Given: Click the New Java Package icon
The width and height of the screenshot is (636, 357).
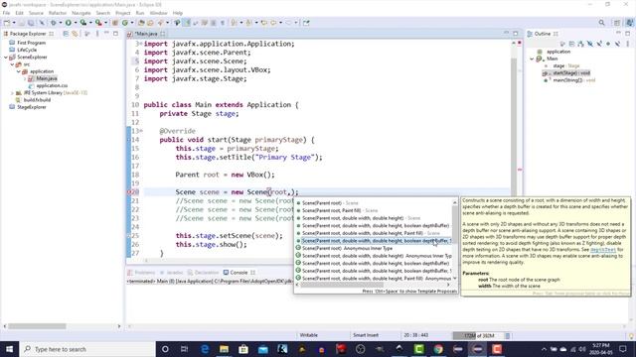Looking at the screenshot, I should coord(115,23).
